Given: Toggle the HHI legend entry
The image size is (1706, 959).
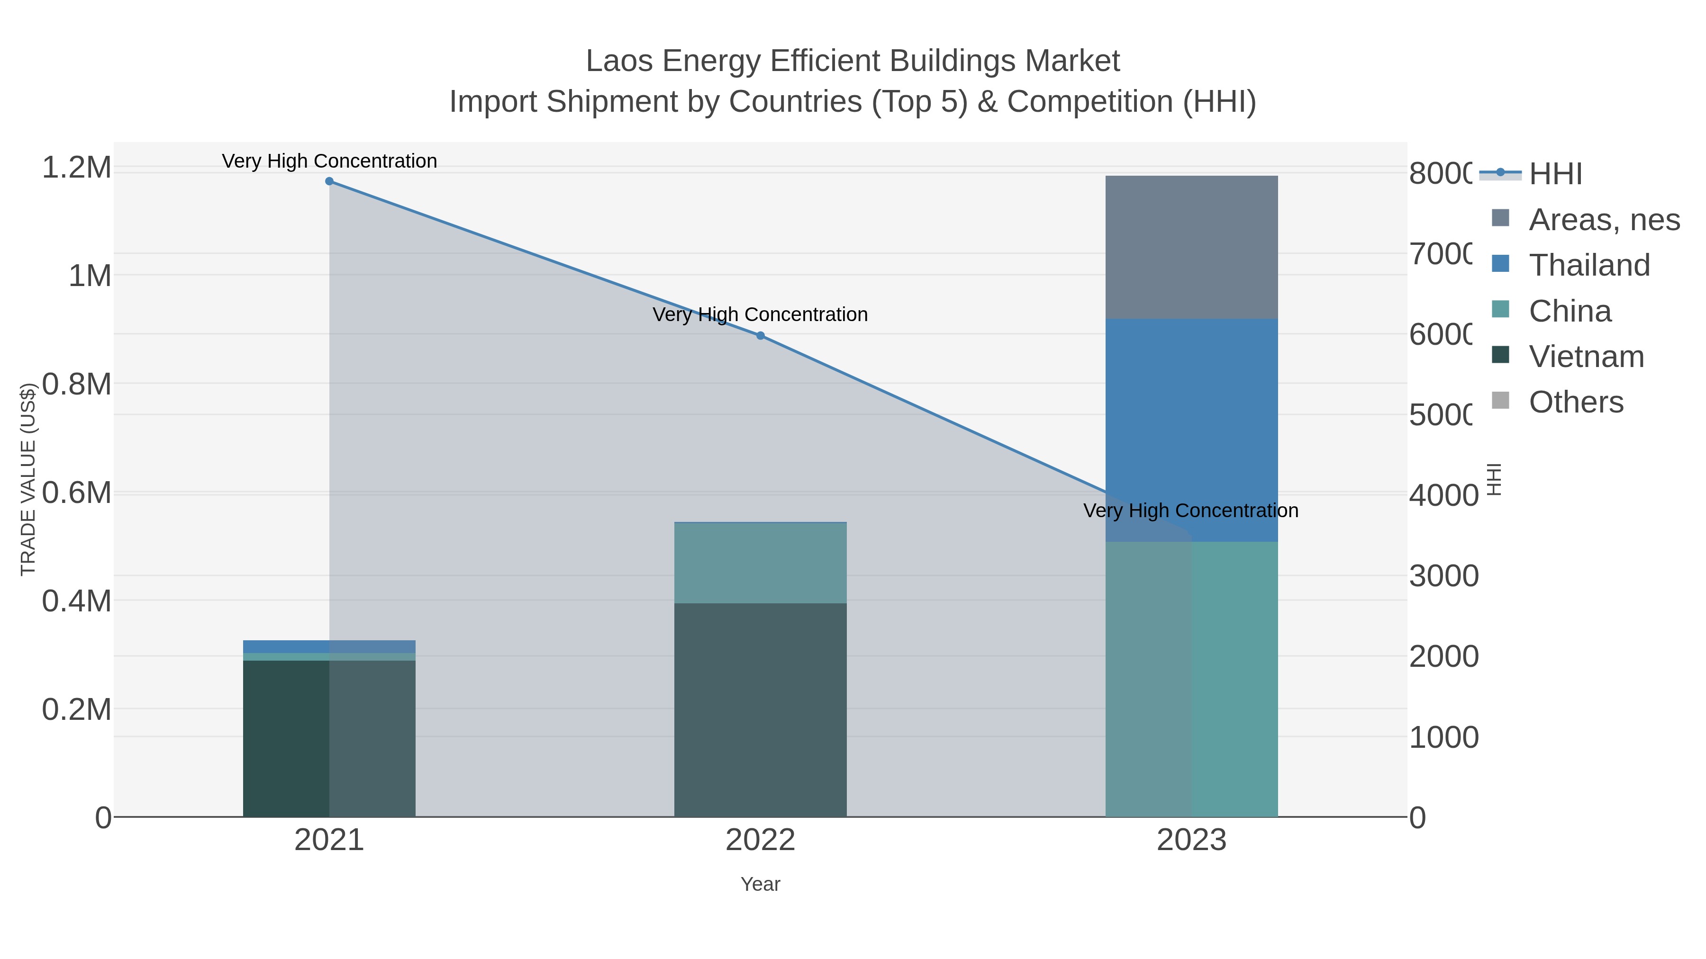Looking at the screenshot, I should click(x=1531, y=173).
